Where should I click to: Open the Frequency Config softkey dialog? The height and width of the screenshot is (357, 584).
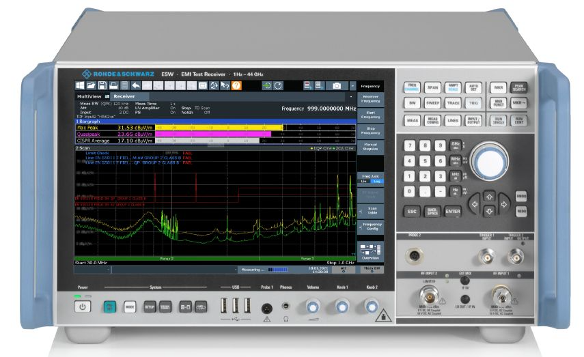click(370, 227)
